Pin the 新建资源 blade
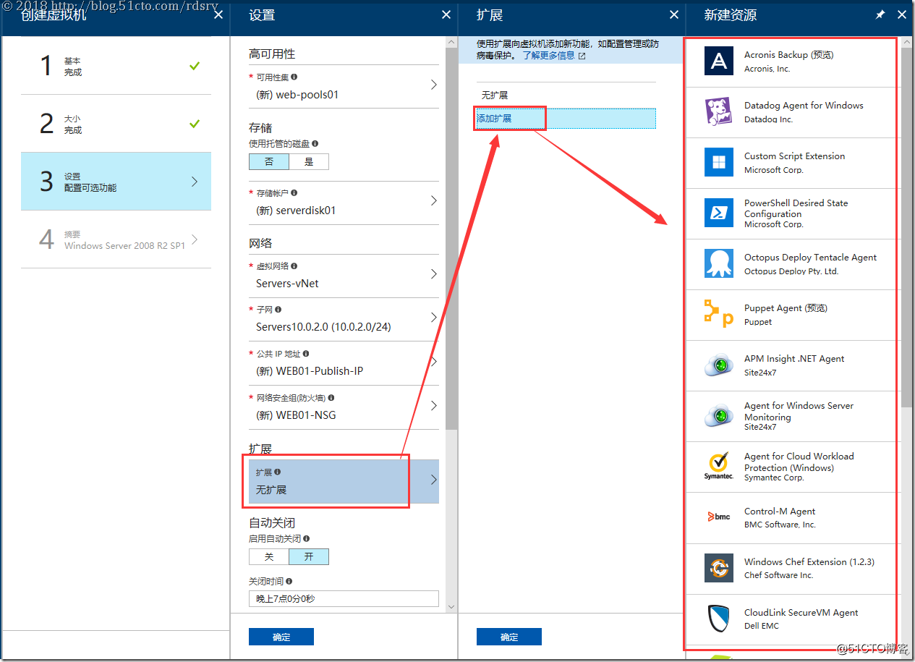915x662 pixels. click(880, 14)
